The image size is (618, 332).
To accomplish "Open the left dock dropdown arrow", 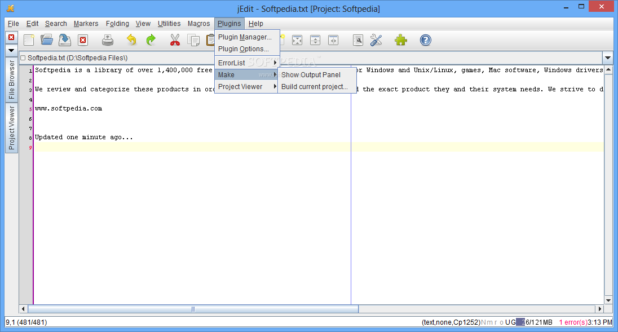I will pyautogui.click(x=11, y=50).
